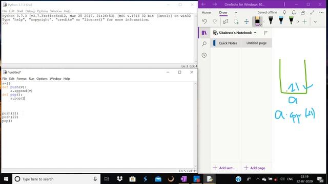
Task: Click the Python Shell vertical scrollbar
Action: pyautogui.click(x=196, y=39)
